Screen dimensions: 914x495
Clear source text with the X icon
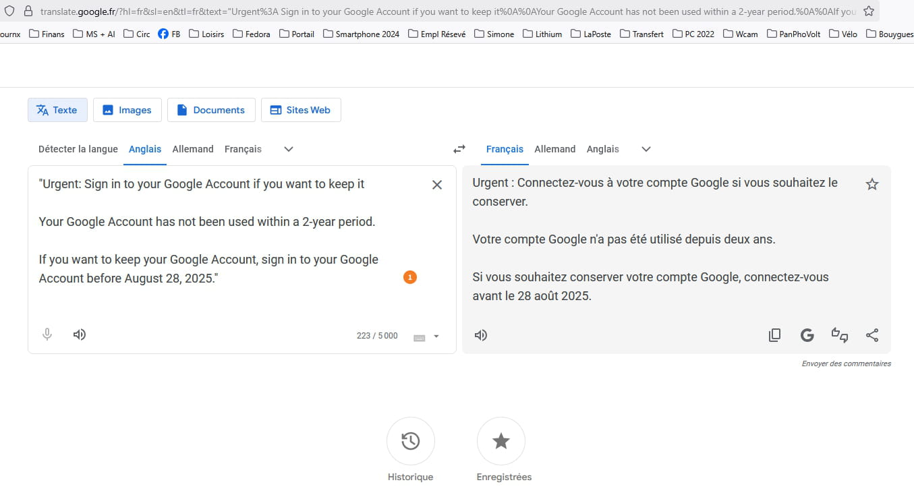(x=437, y=185)
